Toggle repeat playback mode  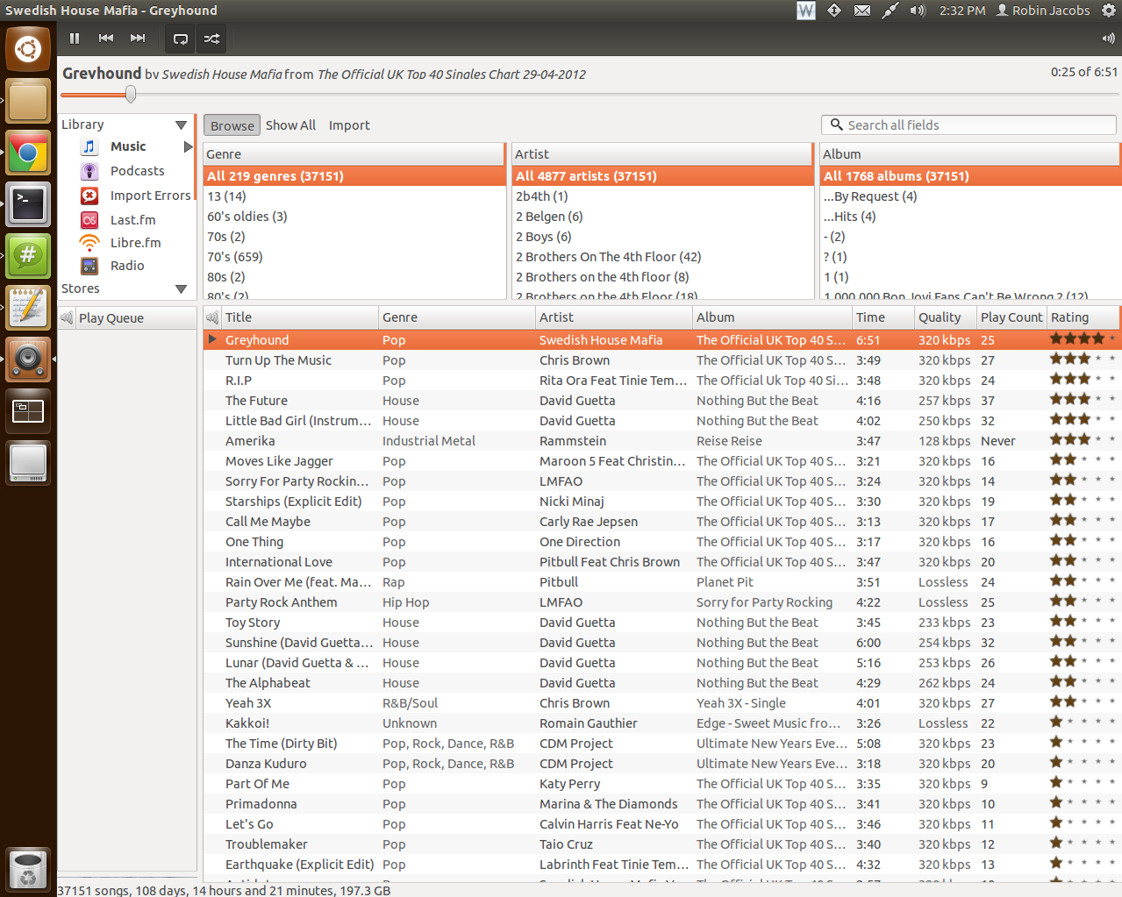coord(181,39)
